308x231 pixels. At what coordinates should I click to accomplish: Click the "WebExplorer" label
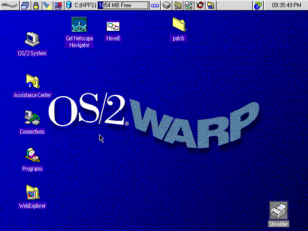coord(32,206)
